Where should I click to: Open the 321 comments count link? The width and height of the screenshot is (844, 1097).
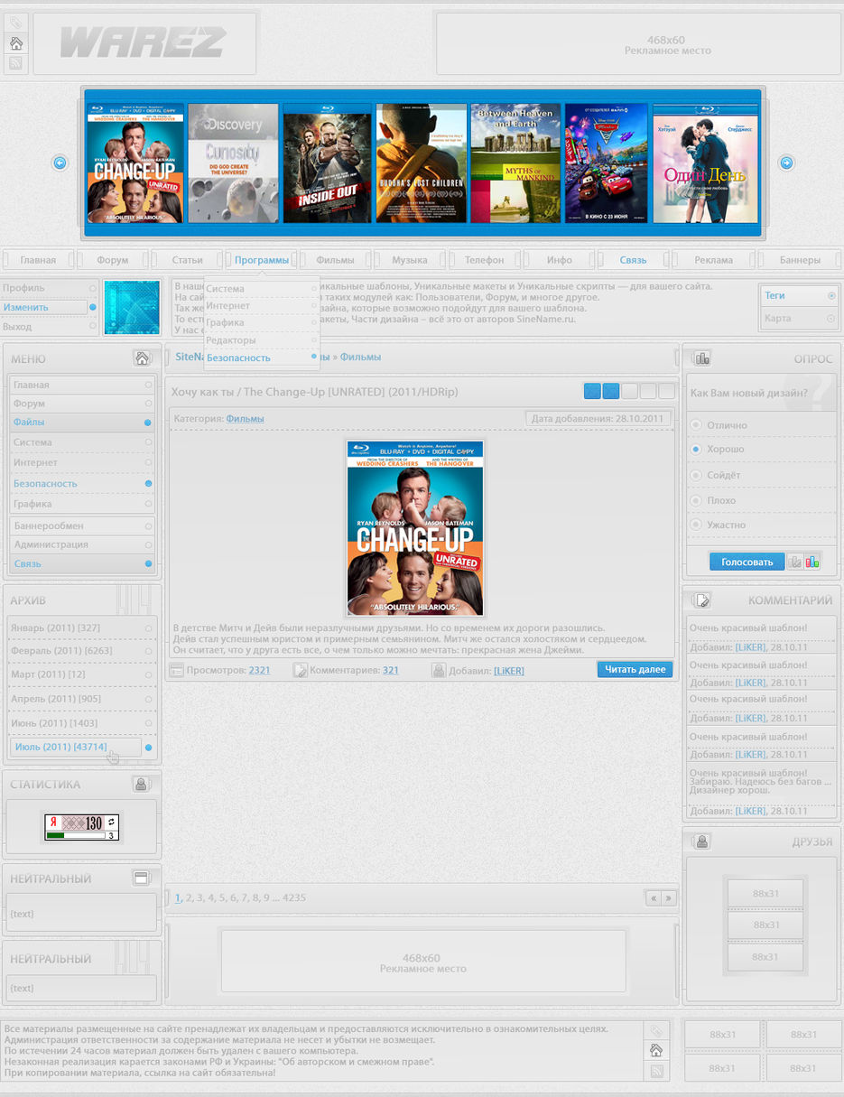pos(390,670)
